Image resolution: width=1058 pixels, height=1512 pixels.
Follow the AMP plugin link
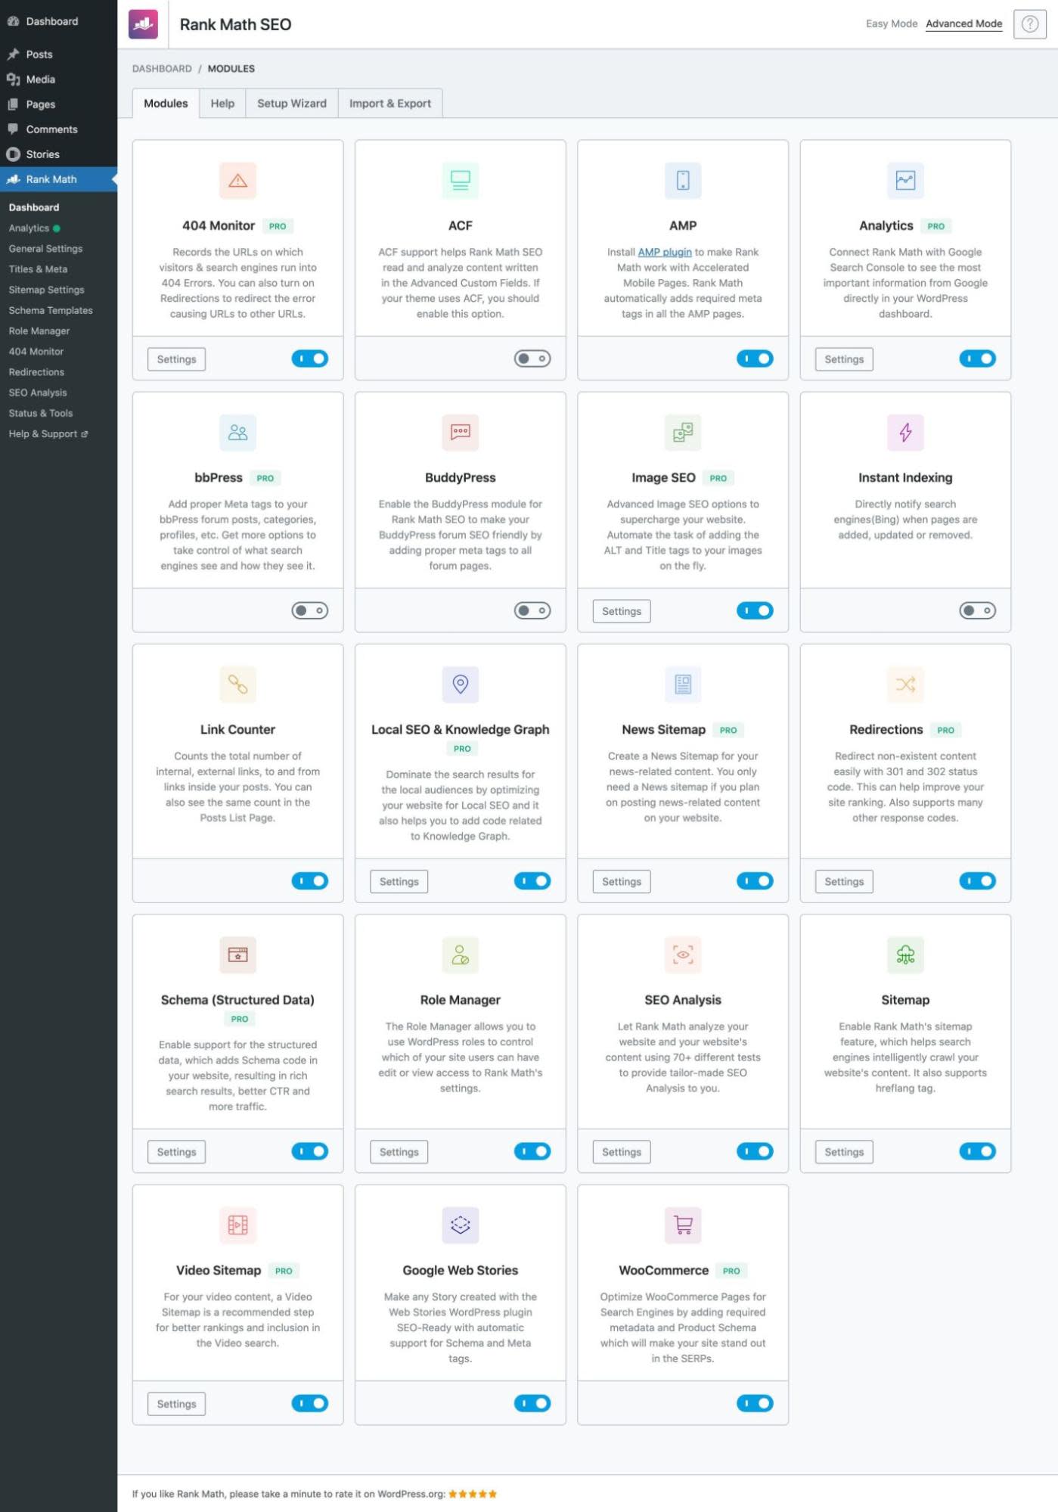click(x=665, y=252)
